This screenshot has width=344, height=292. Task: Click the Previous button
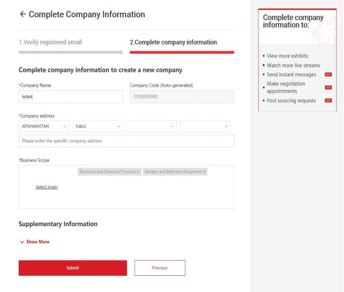160,268
